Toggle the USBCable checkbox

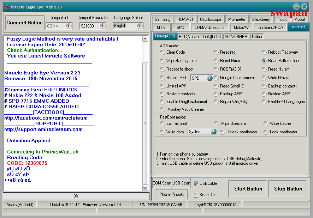[x=196, y=183]
